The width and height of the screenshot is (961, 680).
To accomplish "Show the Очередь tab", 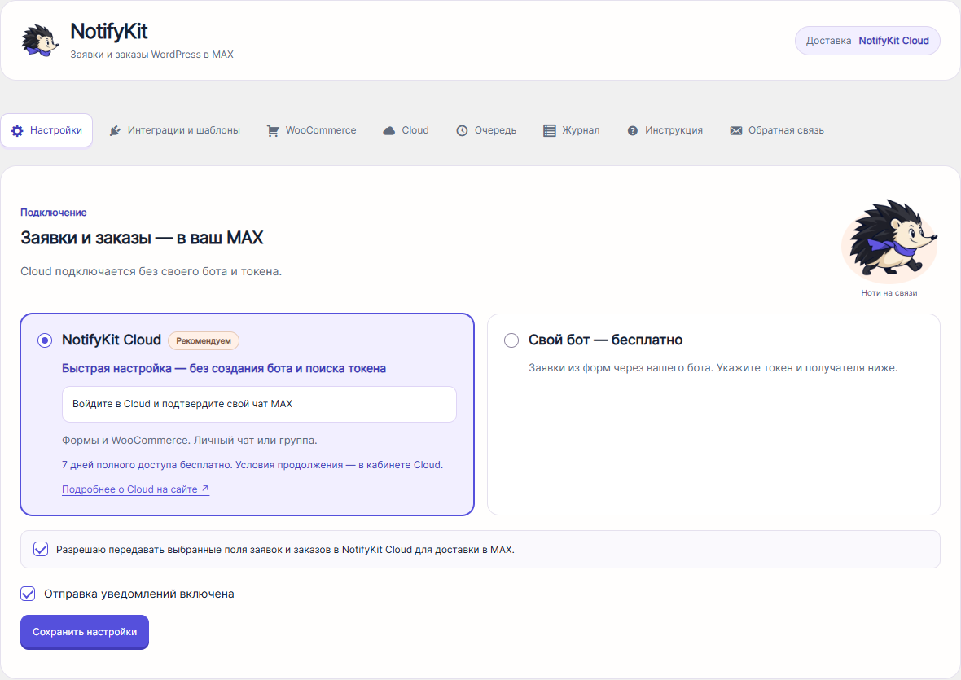I will tap(487, 130).
